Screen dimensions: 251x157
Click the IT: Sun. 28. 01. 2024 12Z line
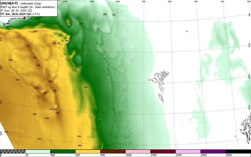(x=16, y=11)
